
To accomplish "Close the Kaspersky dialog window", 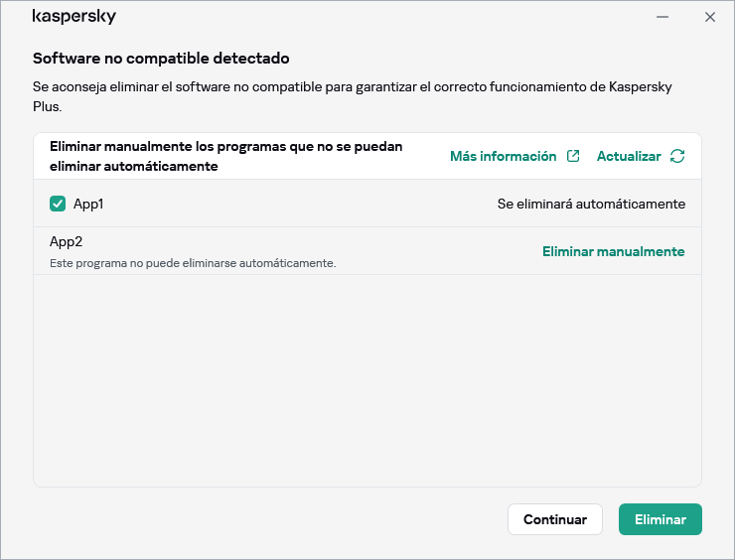I will coord(709,17).
